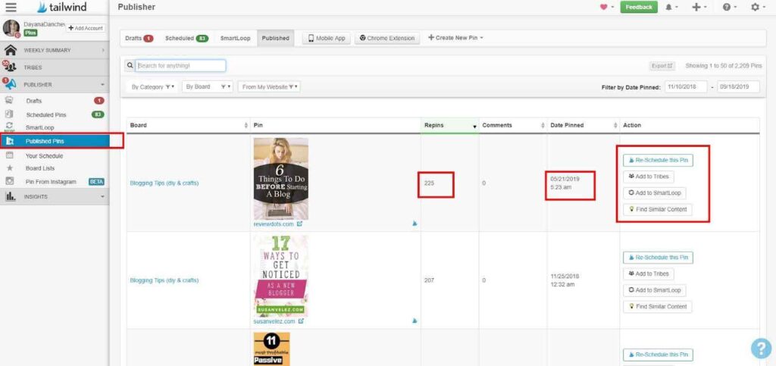The width and height of the screenshot is (776, 366).
Task: Collapse the Publisher sidebar section
Action: pos(103,85)
